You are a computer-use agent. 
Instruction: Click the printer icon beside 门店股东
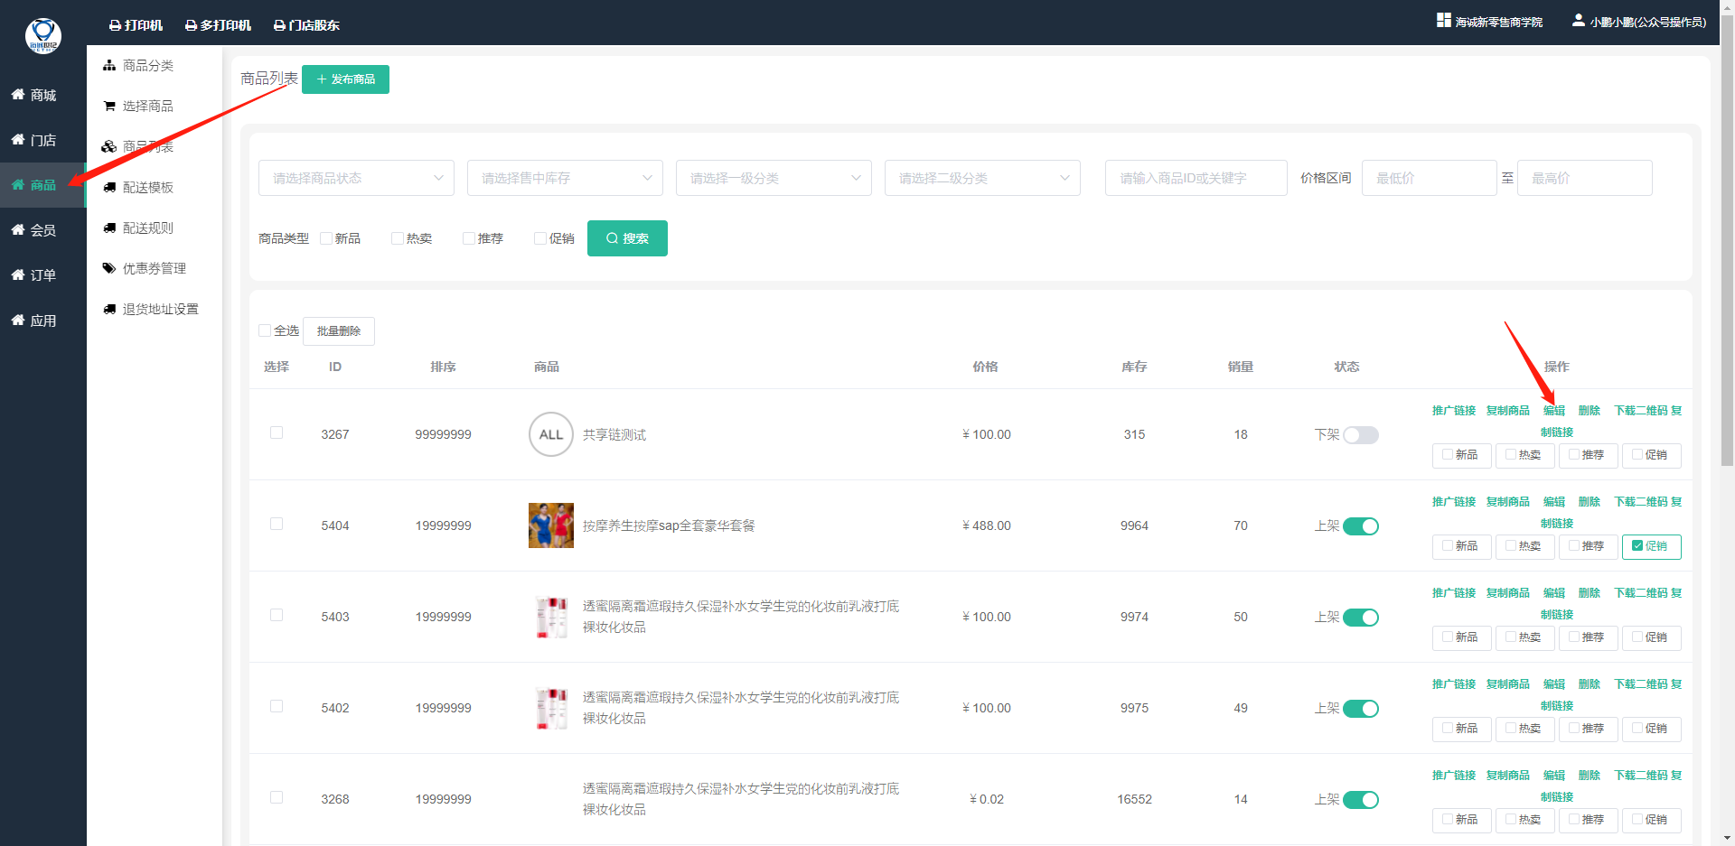click(x=279, y=25)
